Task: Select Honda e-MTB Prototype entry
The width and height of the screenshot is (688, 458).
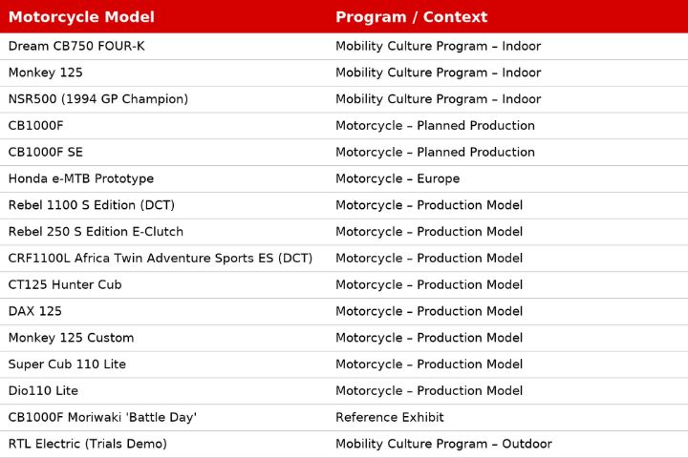Action: click(x=81, y=178)
